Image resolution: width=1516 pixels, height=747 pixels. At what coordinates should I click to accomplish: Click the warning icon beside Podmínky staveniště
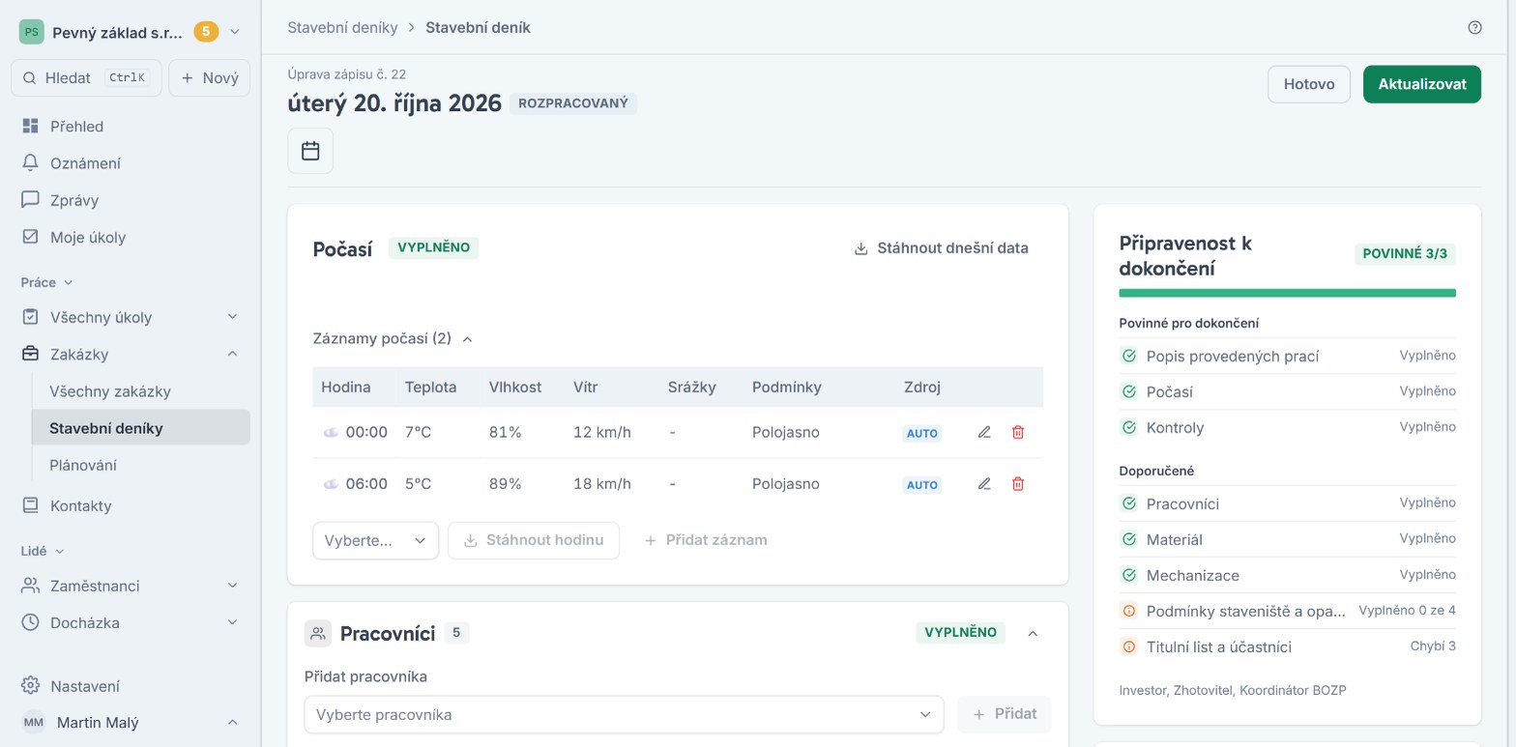click(x=1128, y=611)
